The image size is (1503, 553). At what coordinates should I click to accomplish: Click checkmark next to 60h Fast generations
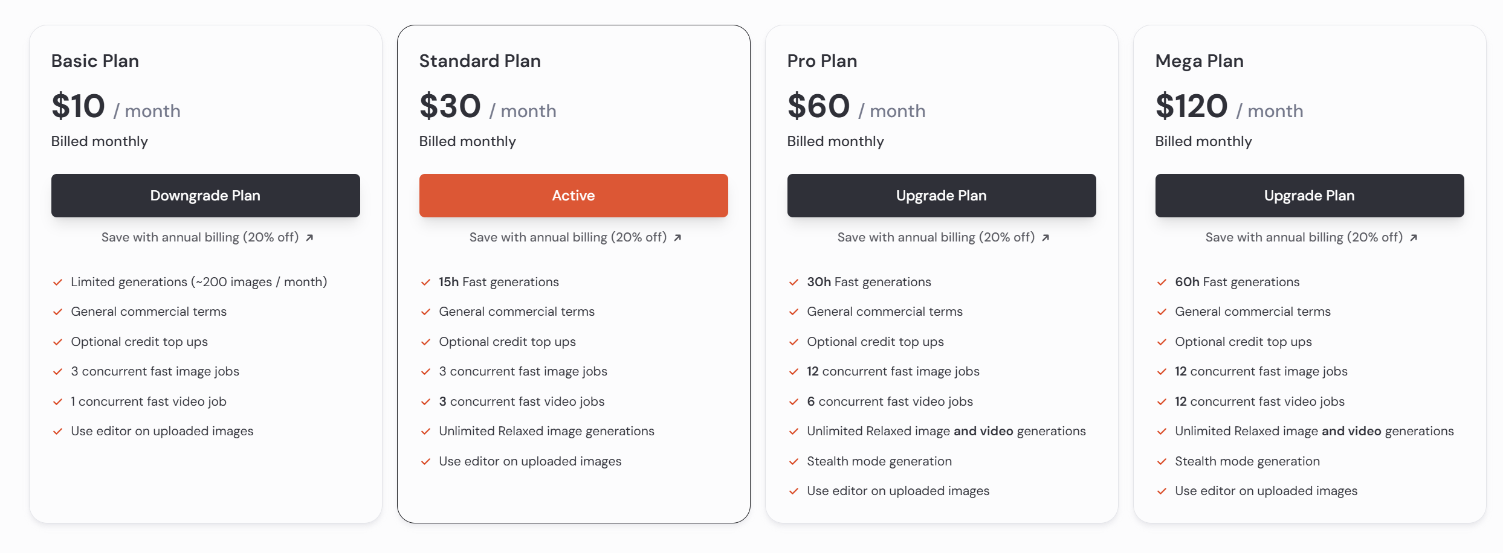(1162, 282)
